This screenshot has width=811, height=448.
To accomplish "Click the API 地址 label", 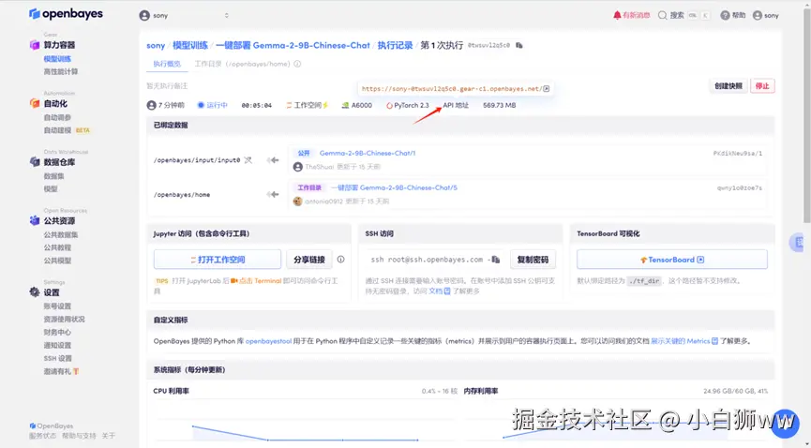I will click(456, 105).
